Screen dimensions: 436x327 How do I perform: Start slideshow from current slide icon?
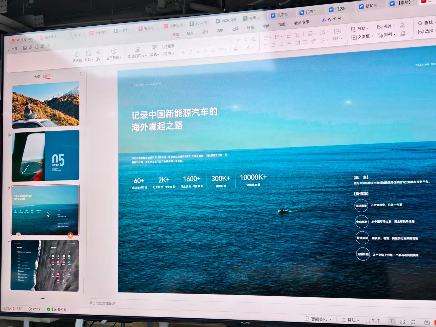114,51
